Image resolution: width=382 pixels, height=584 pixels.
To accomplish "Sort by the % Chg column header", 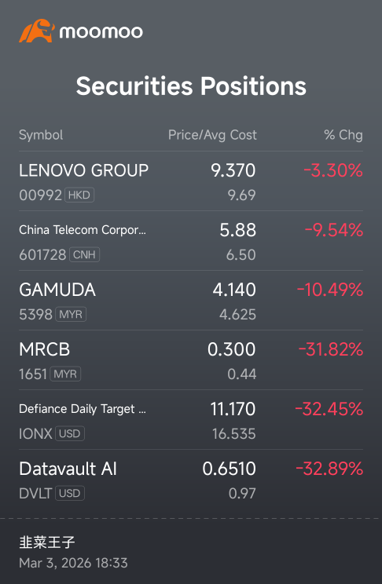I will (x=343, y=135).
